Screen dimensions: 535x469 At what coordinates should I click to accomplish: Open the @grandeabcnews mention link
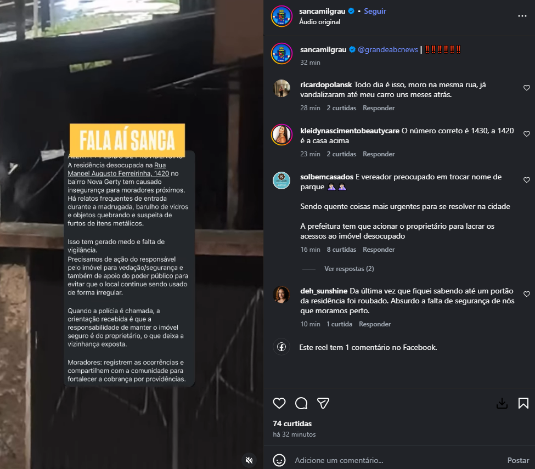387,49
